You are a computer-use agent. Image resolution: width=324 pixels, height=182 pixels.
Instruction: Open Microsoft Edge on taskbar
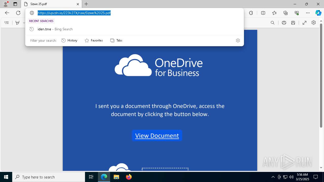coord(104,177)
